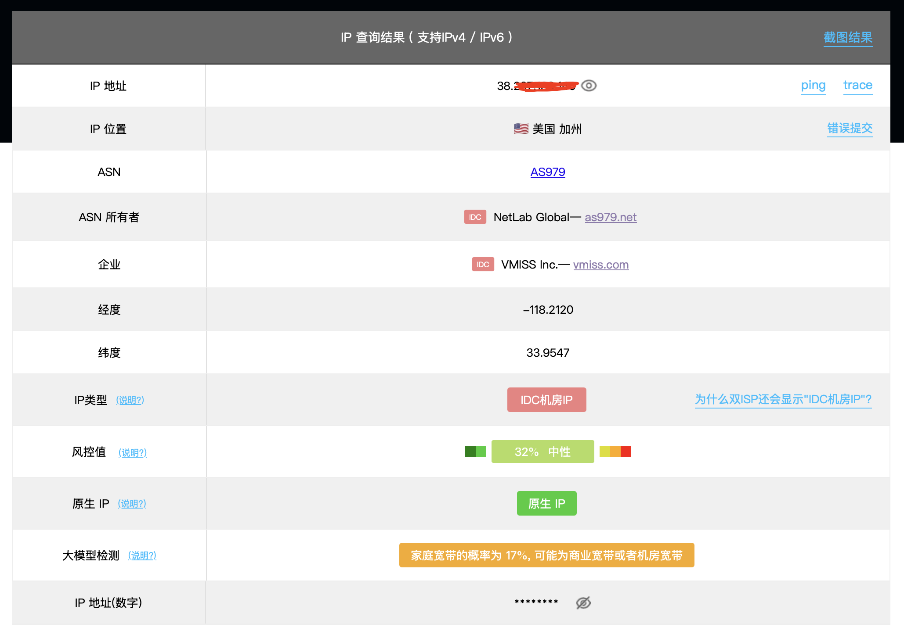This screenshot has height=638, width=904.
Task: Open 说明 help for 大模型检测
Action: tap(142, 556)
